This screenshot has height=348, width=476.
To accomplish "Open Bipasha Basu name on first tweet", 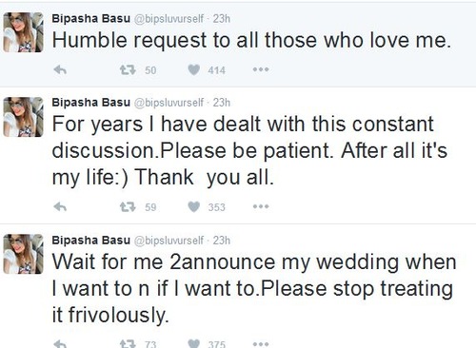I will tap(91, 19).
